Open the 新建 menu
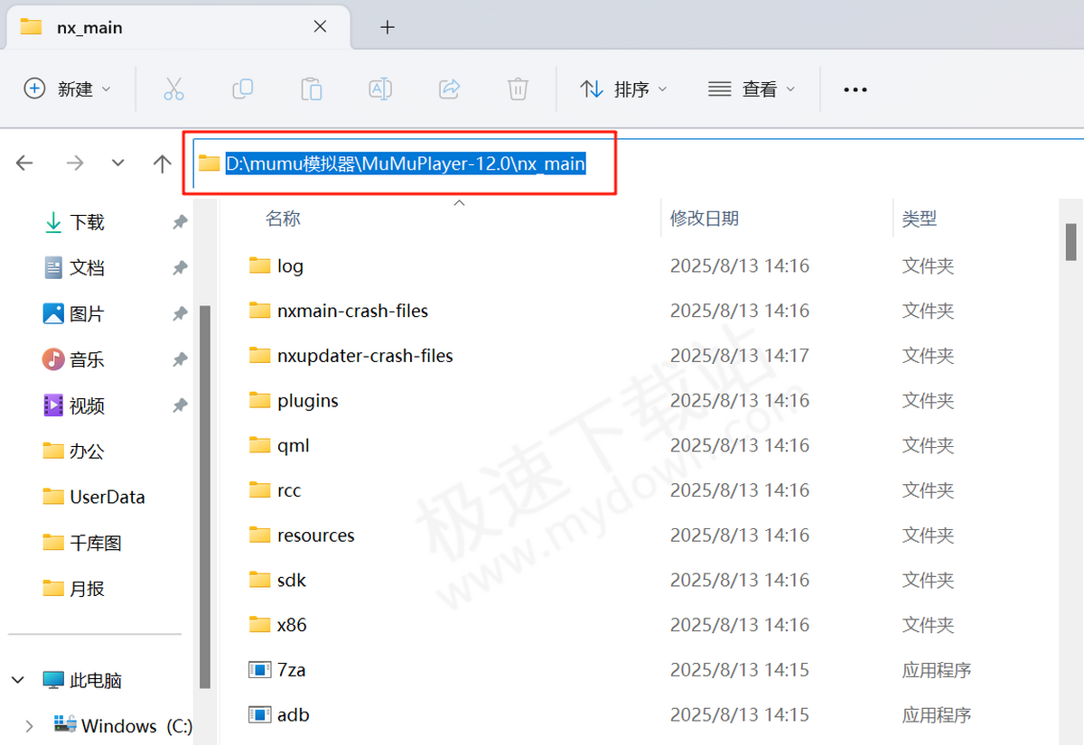The height and width of the screenshot is (745, 1084). coord(67,88)
